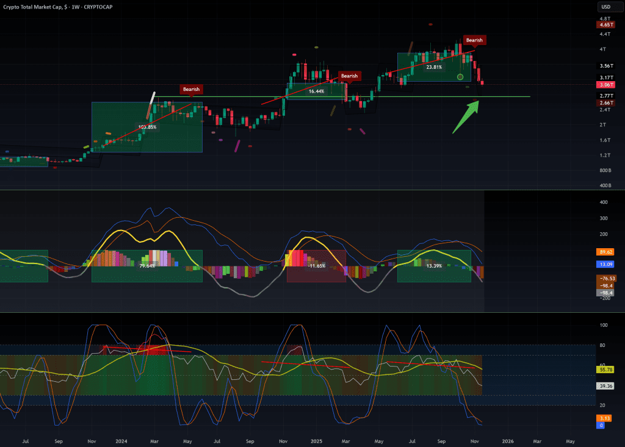The width and height of the screenshot is (625, 447).
Task: Select the small green circle marker
Action: tap(460, 77)
